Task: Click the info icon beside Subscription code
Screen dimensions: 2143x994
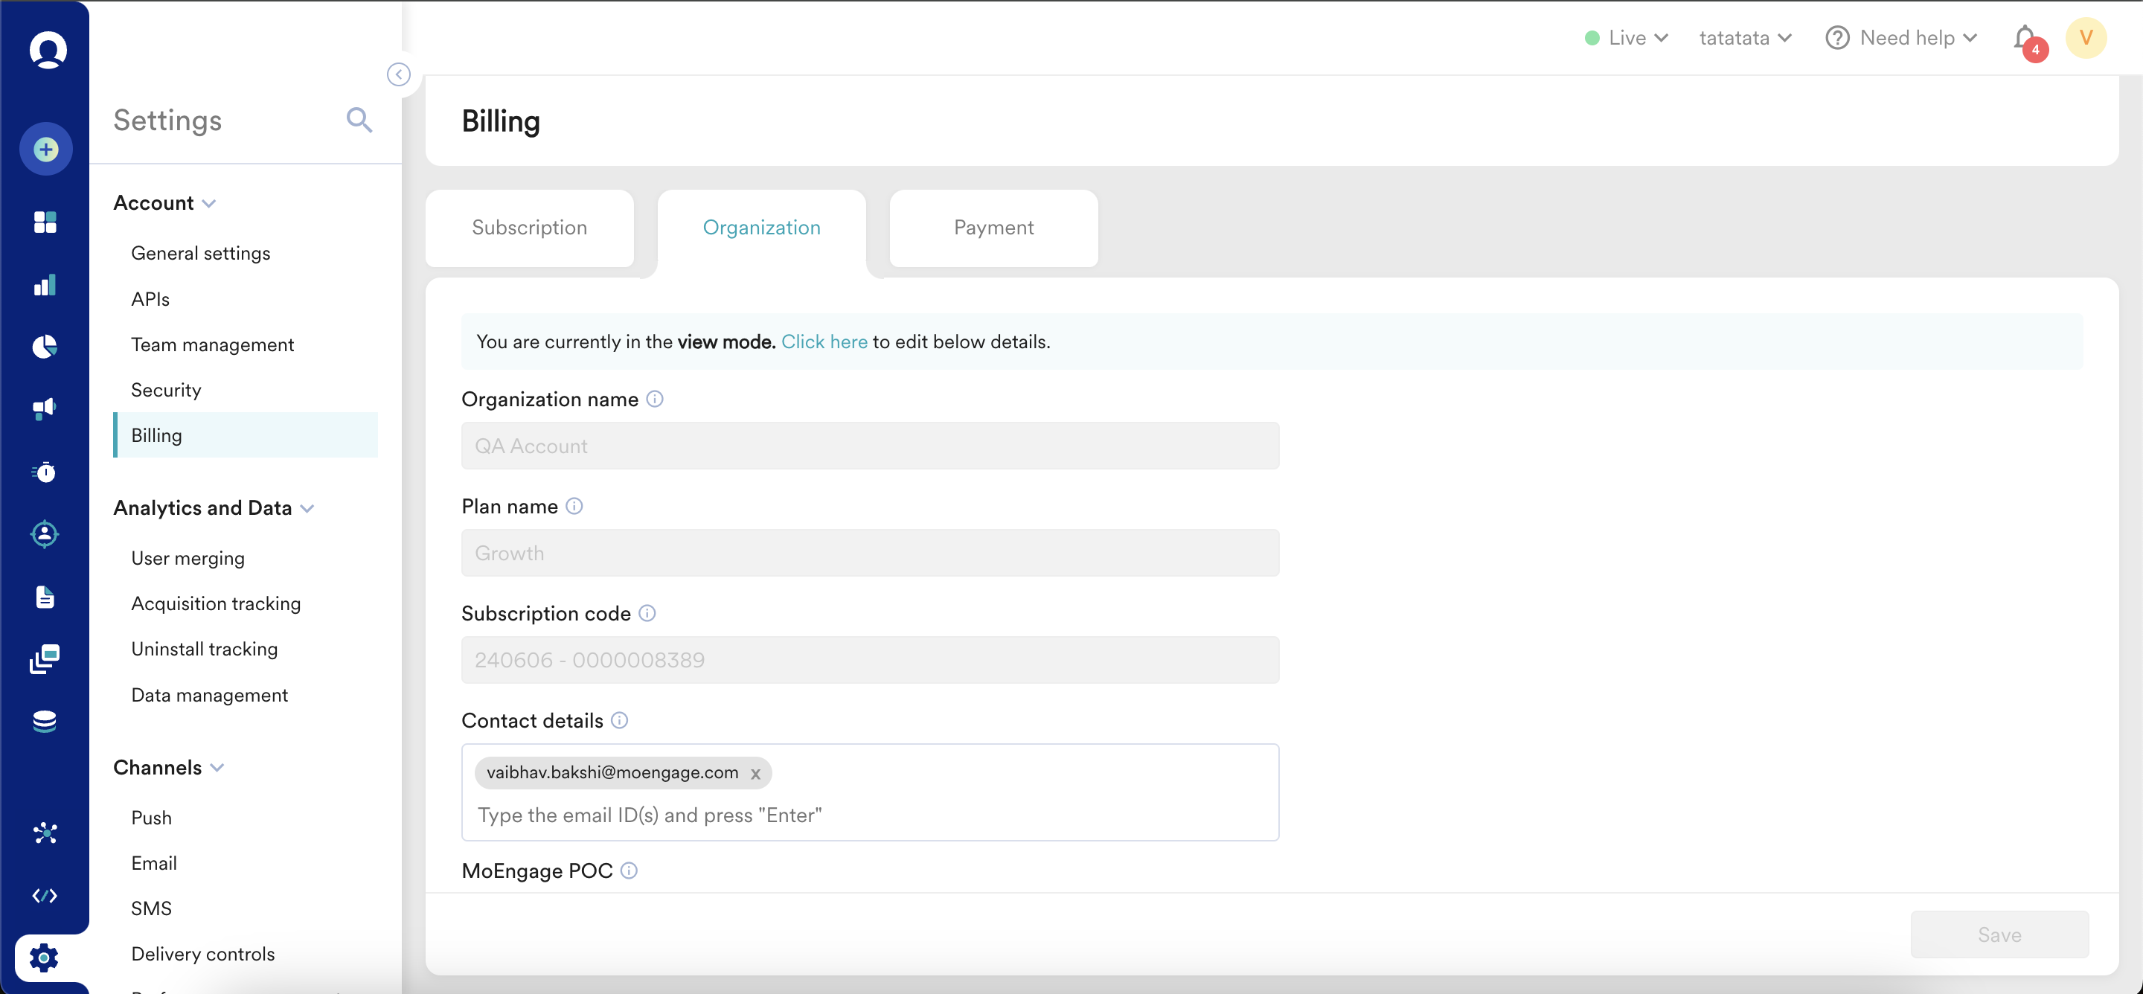Action: [x=647, y=614]
